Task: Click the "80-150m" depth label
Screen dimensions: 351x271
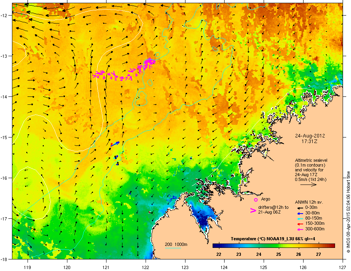Action: click(x=314, y=218)
